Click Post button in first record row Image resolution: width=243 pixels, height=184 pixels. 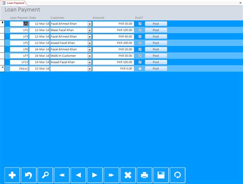156,24
